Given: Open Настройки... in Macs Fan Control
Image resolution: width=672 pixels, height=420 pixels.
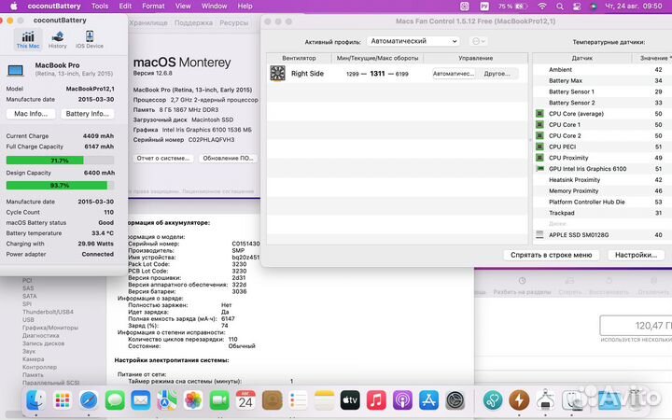Looking at the screenshot, I should 636,255.
